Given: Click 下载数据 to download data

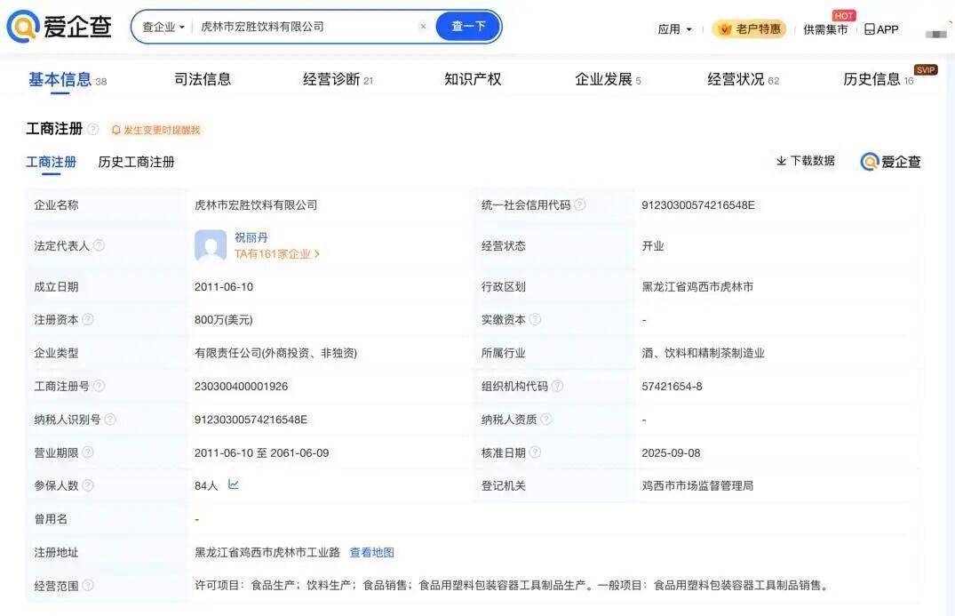Looking at the screenshot, I should tap(806, 161).
